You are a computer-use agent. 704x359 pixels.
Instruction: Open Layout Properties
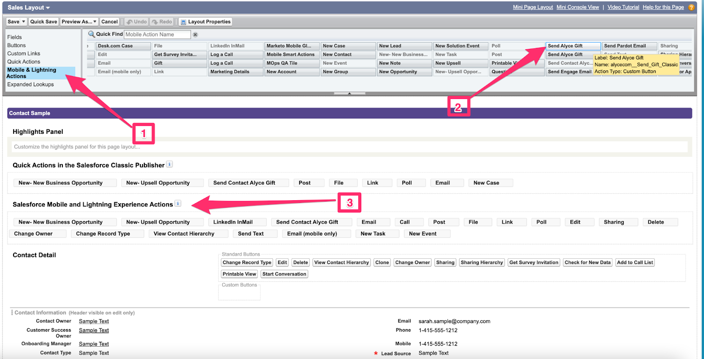pyautogui.click(x=205, y=22)
